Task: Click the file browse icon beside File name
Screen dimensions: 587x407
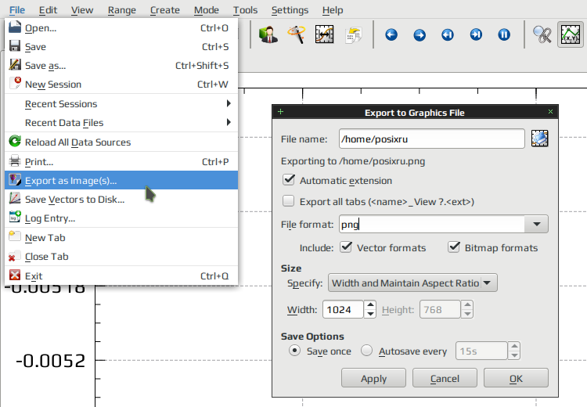Action: (539, 139)
